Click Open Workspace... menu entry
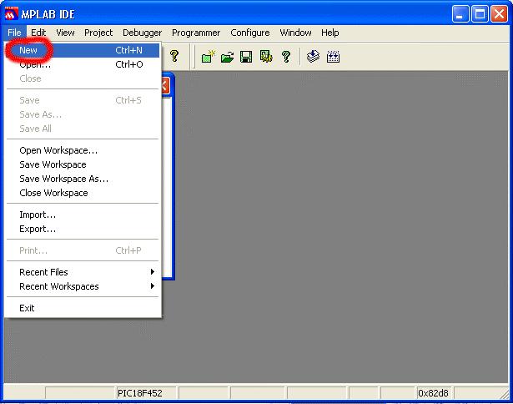Viewport: 513px width, 404px height. click(83, 150)
